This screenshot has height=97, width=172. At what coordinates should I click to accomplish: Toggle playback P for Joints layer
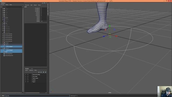coord(28,80)
